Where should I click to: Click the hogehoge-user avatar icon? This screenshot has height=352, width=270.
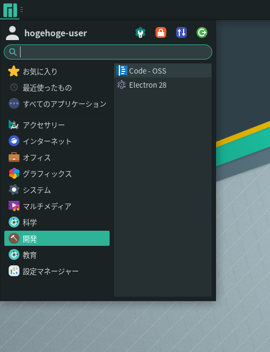click(x=12, y=33)
